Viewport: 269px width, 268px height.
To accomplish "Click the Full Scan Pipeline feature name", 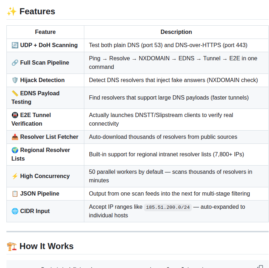I will (45, 63).
